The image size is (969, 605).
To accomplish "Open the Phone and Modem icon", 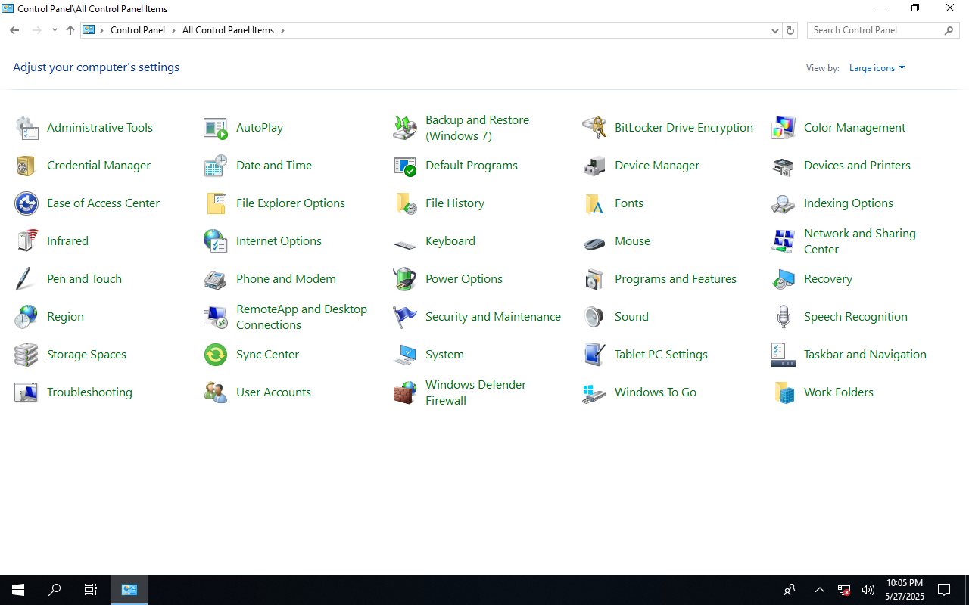I will click(216, 279).
